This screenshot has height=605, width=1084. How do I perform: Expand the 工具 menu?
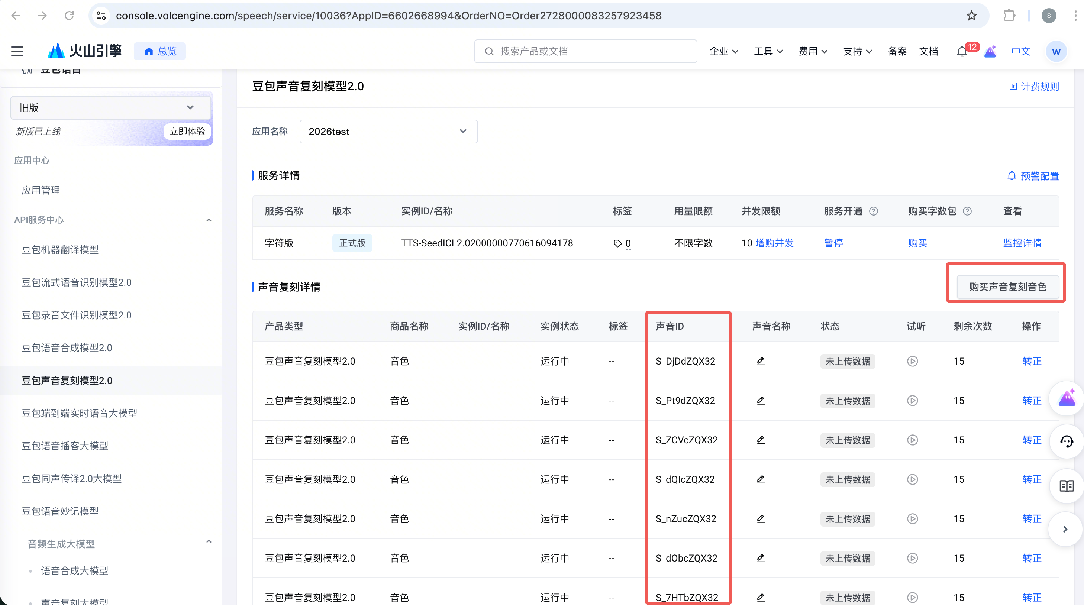[x=768, y=51]
